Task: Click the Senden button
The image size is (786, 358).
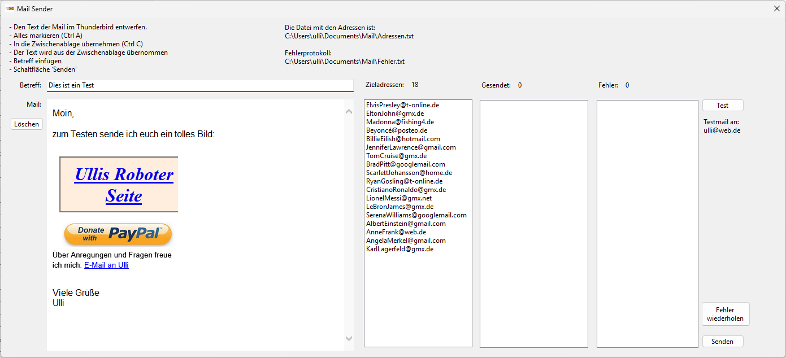Action: 722,342
